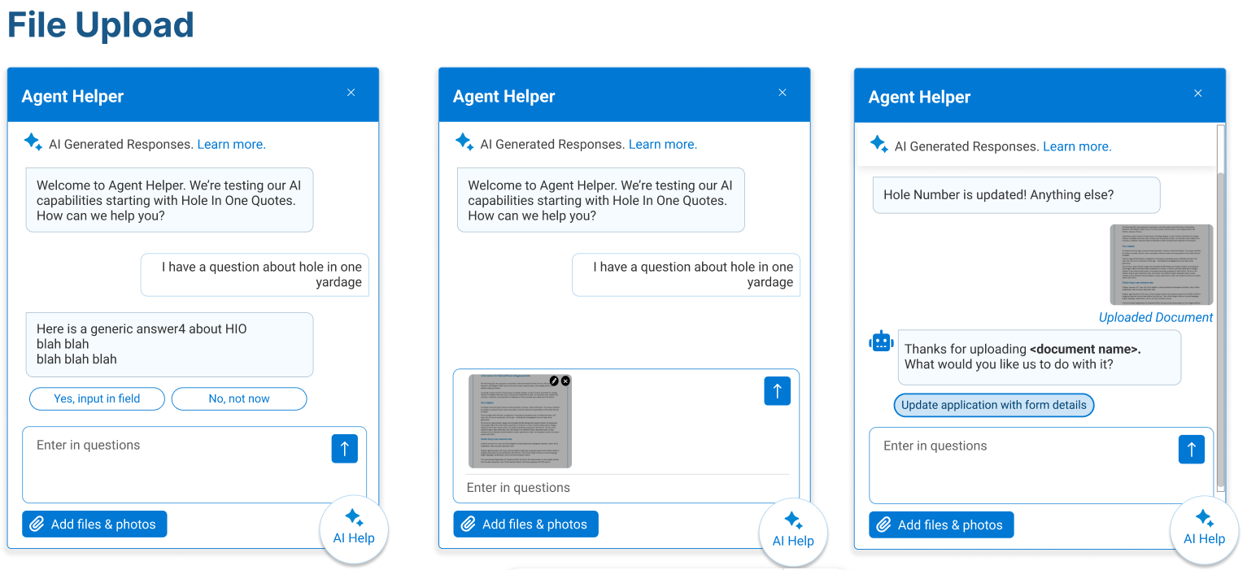Click the 'Thanks for uploading <document name>' message
The width and height of the screenshot is (1247, 570).
(1039, 357)
